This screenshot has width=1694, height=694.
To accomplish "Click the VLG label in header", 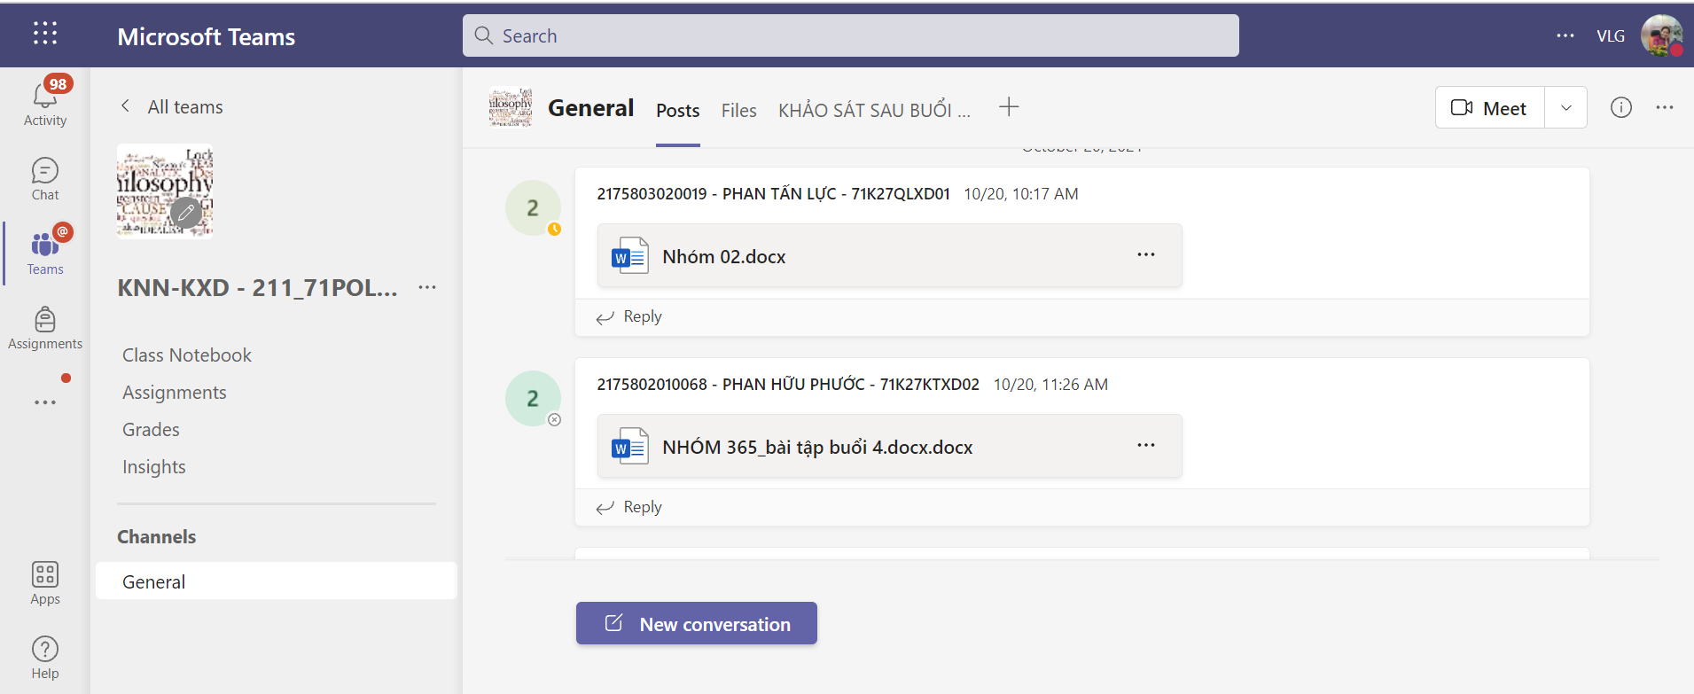I will tap(1611, 36).
